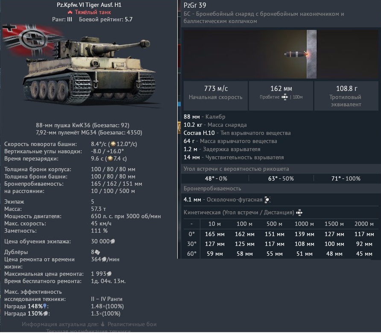The width and height of the screenshot is (381, 333).
Task: Click the silver lion icon beside 1 993
Action: click(109, 274)
